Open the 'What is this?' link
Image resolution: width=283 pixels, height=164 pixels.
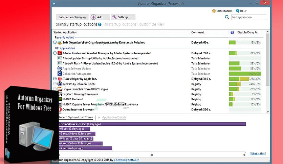click(x=258, y=153)
